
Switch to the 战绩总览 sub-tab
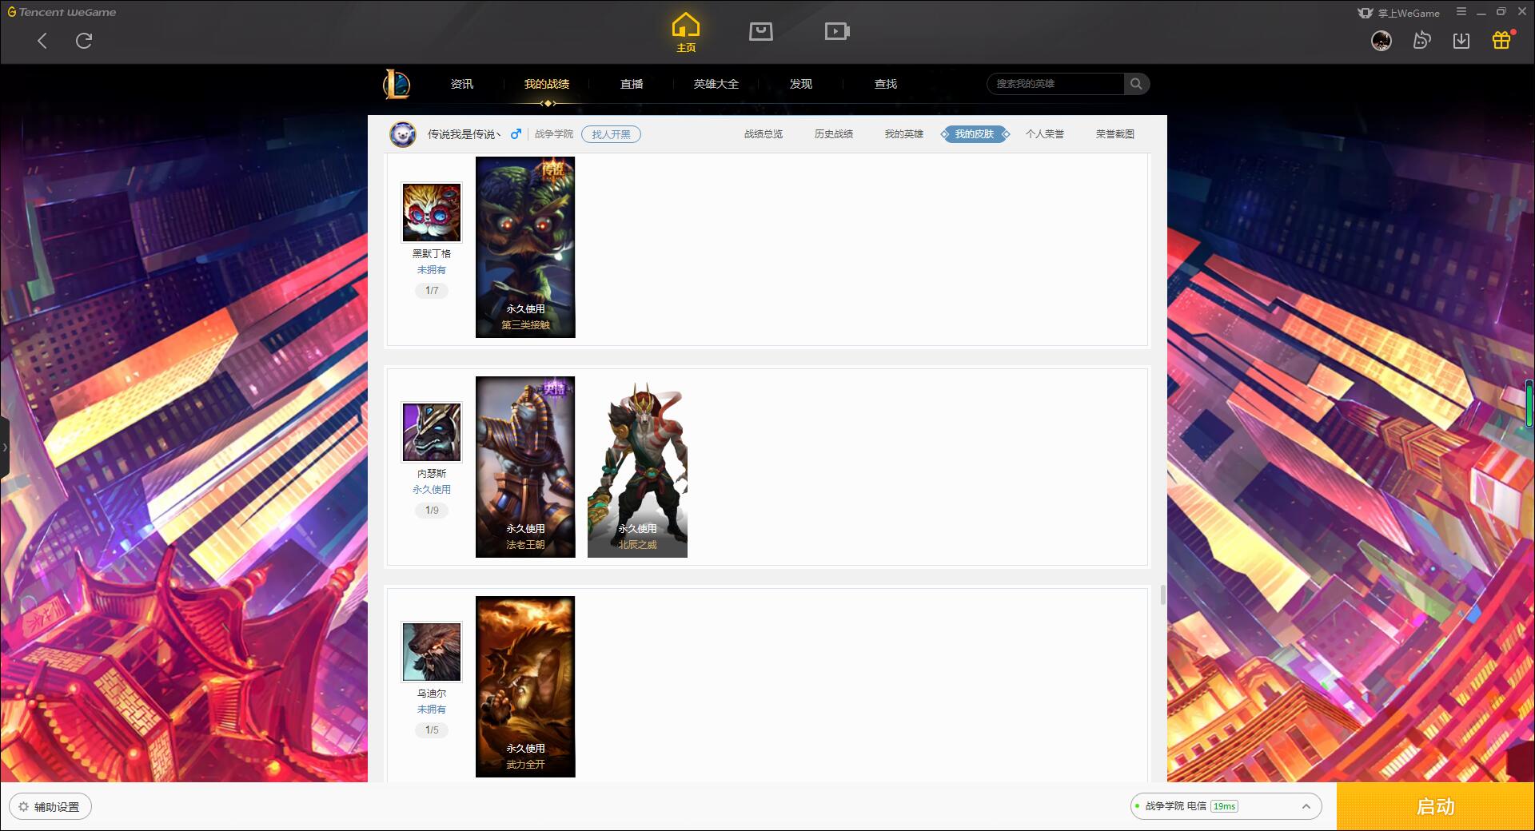click(764, 134)
